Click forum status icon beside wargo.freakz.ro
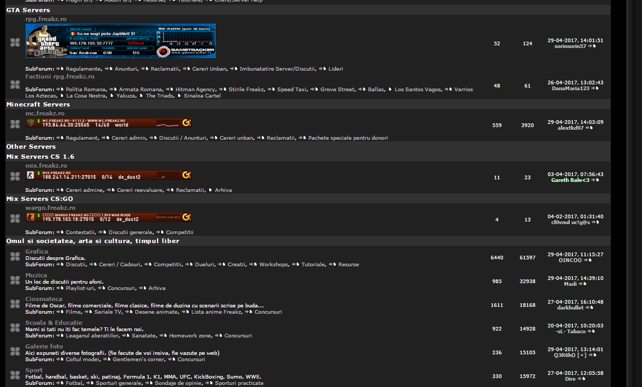 tap(15, 218)
